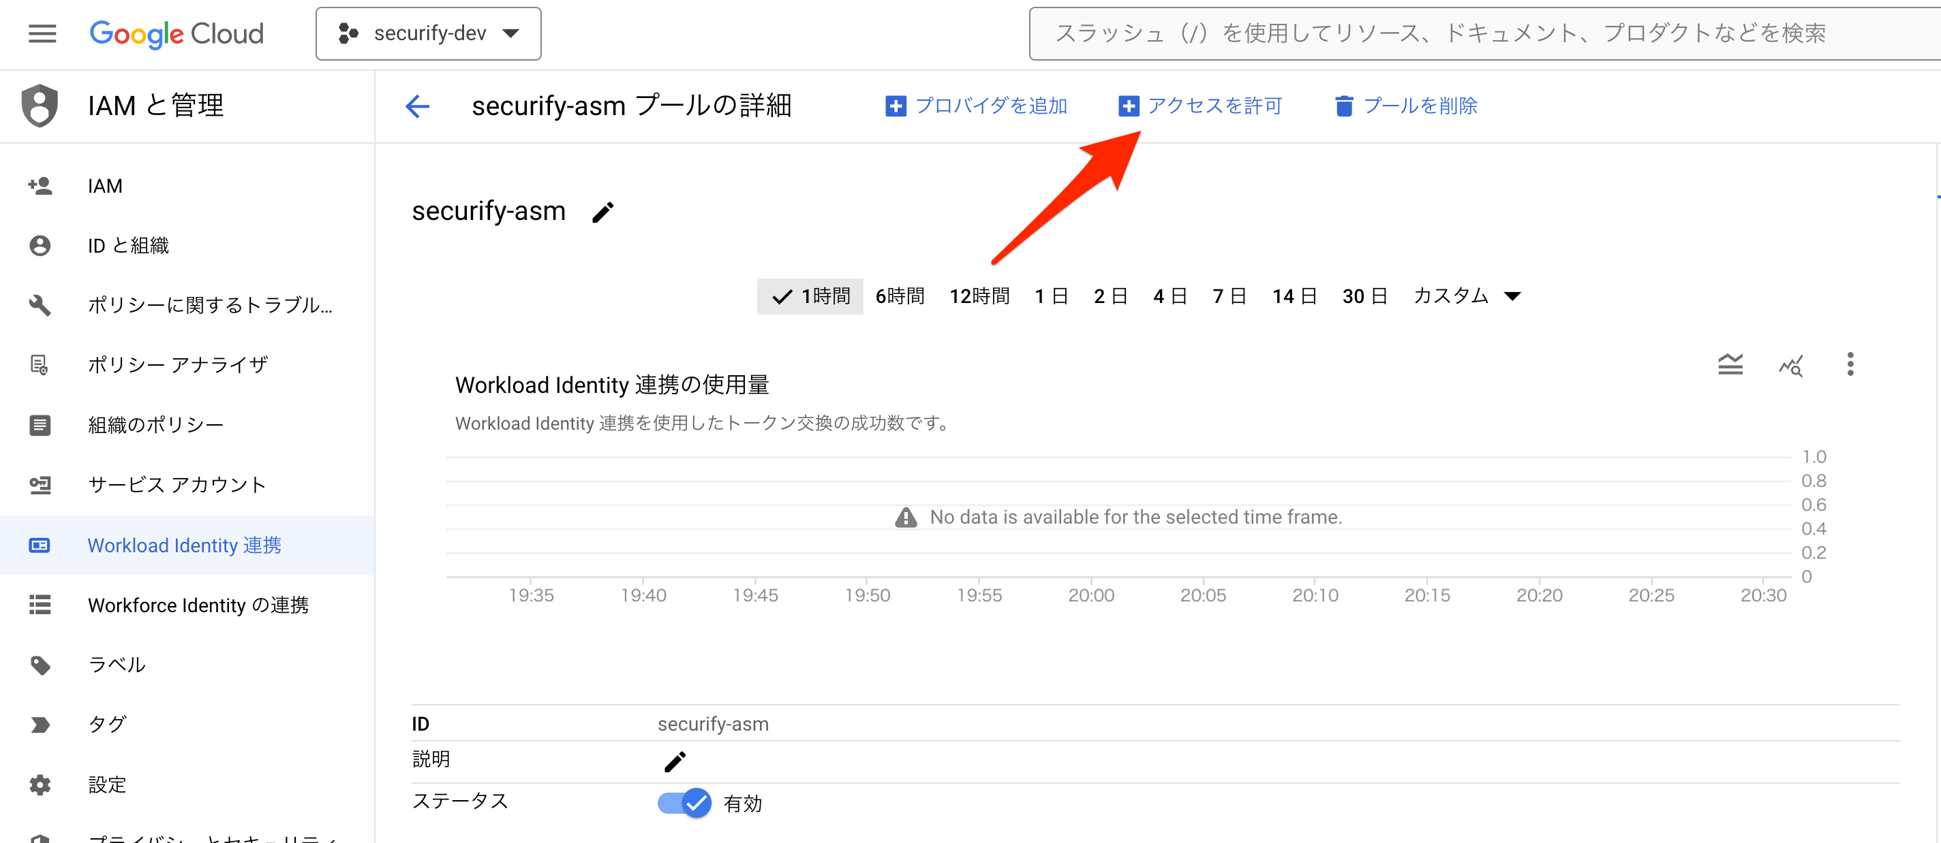Click the IAM add-person sidebar icon

pyautogui.click(x=39, y=186)
